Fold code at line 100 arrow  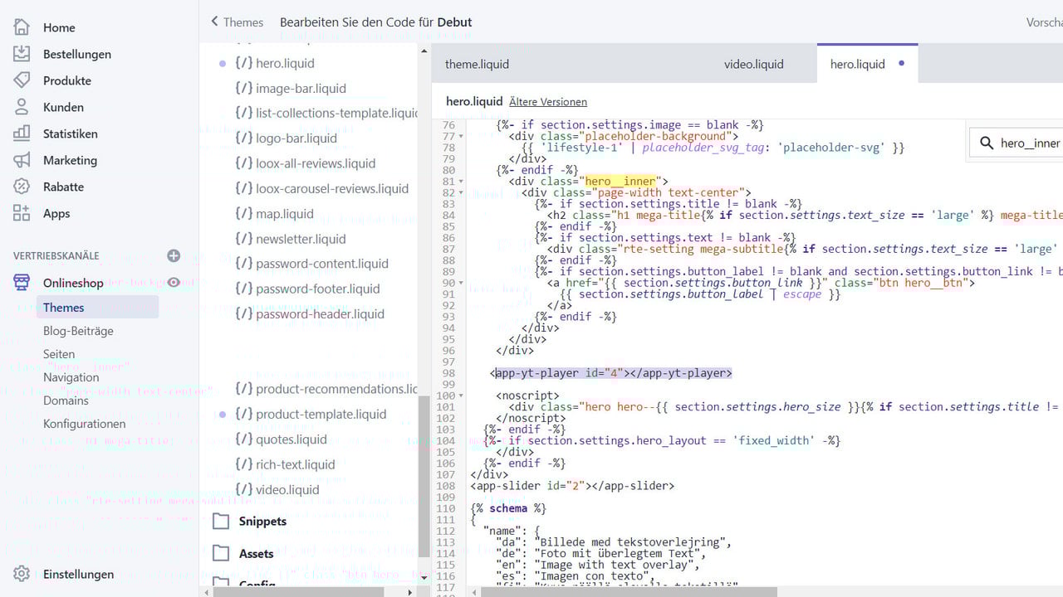coord(461,396)
